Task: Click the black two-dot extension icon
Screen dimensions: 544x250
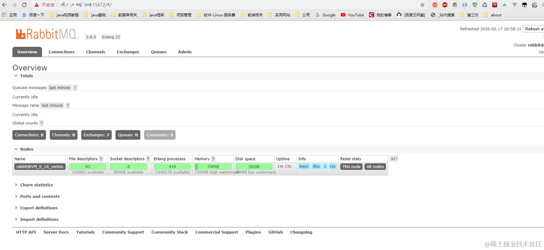Action: 524,5
